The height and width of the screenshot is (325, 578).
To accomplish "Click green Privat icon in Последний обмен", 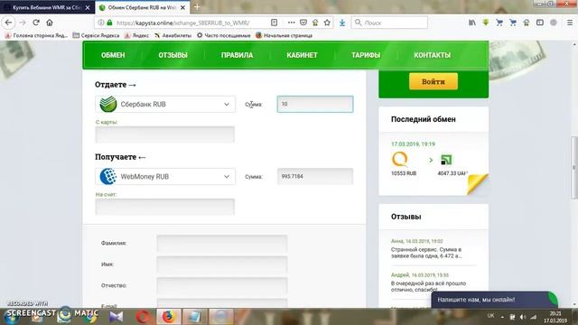I will [x=446, y=160].
